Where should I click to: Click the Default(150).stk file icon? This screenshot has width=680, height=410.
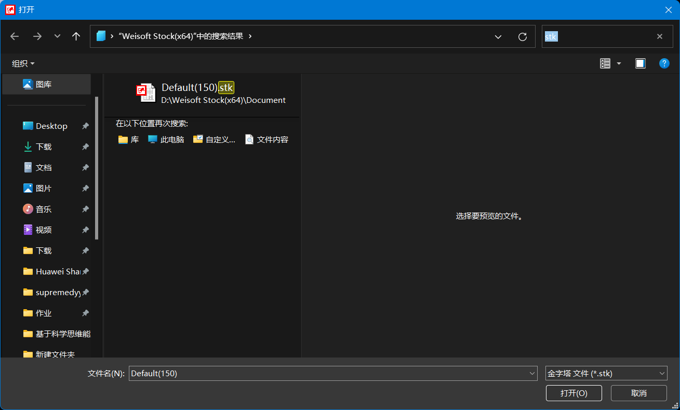[146, 92]
